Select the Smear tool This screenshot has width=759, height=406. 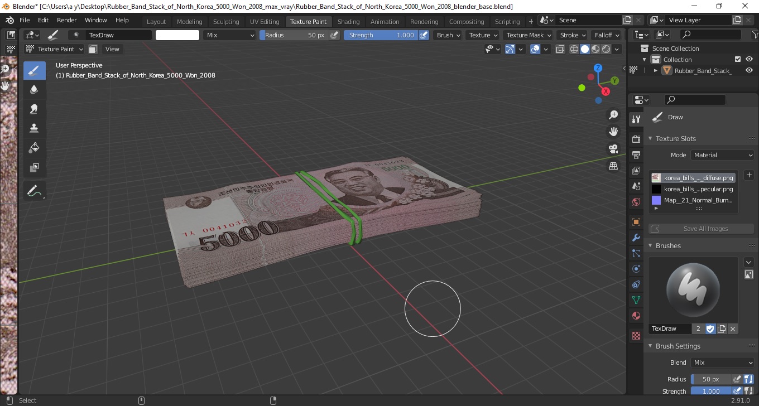(34, 109)
